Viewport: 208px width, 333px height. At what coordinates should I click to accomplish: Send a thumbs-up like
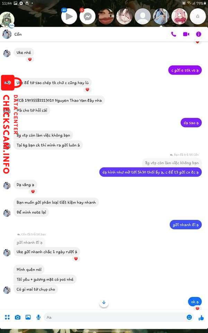coord(201,318)
